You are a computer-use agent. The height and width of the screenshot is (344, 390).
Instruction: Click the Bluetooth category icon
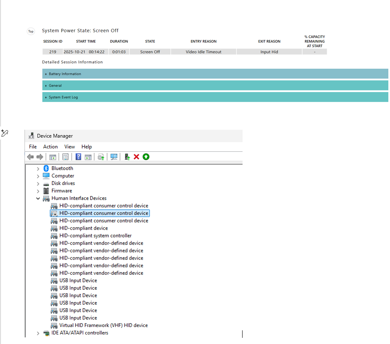[x=46, y=168]
